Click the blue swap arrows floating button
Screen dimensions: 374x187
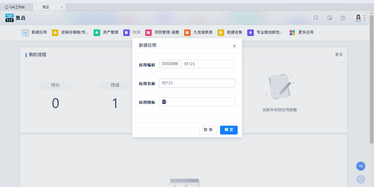tap(361, 166)
